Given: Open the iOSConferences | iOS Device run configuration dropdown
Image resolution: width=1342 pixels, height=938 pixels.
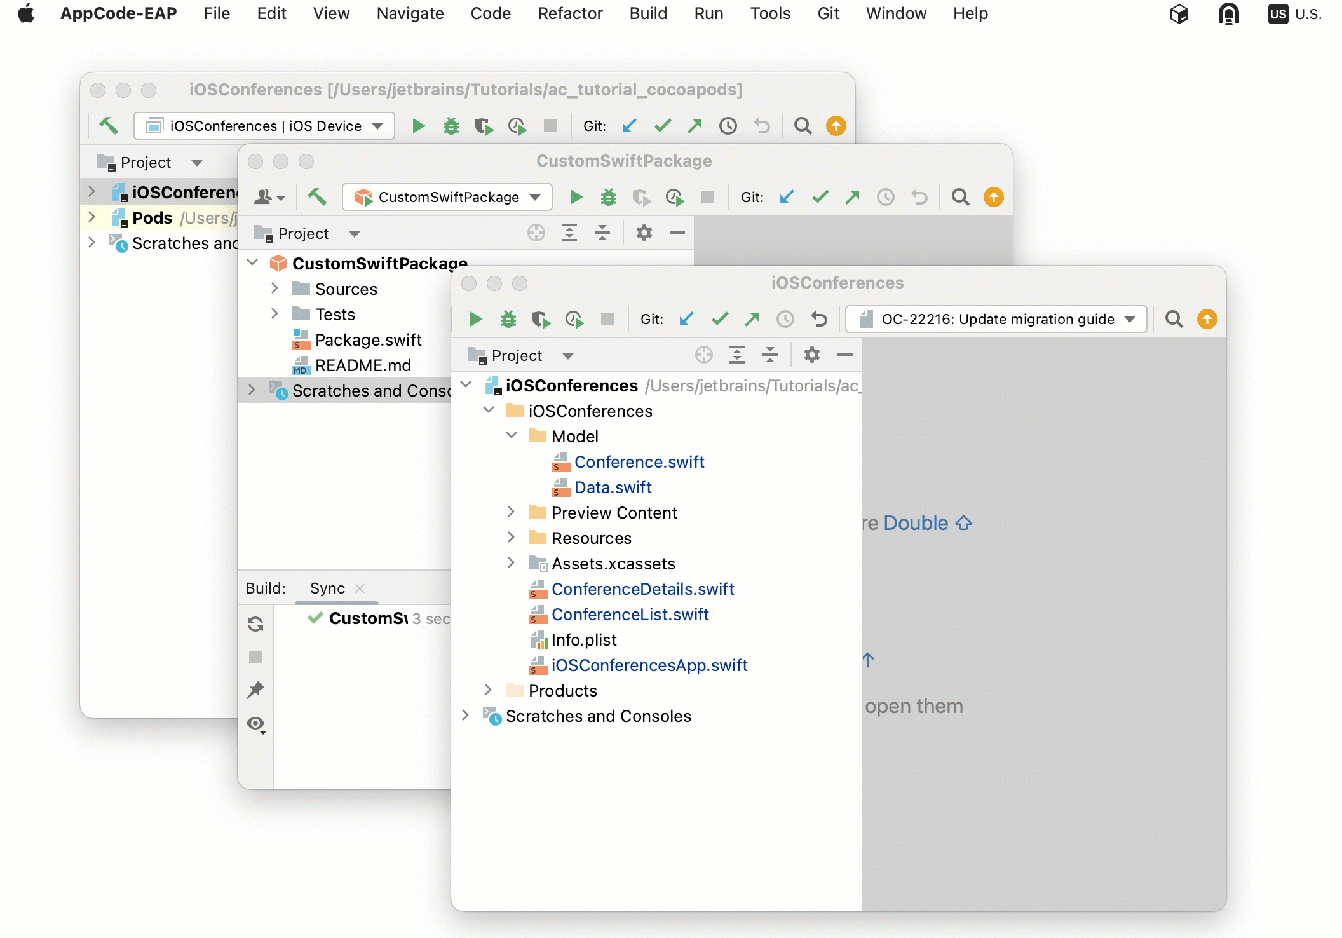Looking at the screenshot, I should pyautogui.click(x=264, y=126).
